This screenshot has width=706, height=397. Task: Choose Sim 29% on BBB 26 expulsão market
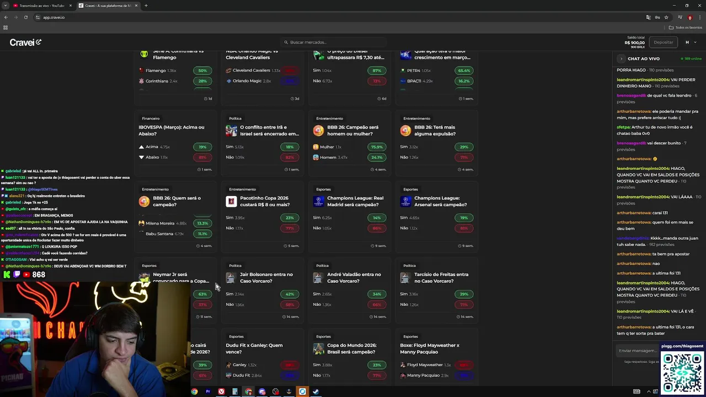[464, 147]
